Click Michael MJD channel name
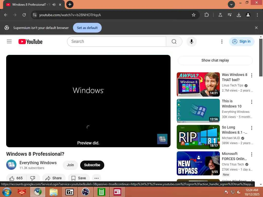263x197 pixels. click(231, 138)
